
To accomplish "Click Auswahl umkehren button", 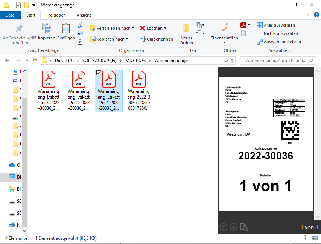I will tap(278, 42).
